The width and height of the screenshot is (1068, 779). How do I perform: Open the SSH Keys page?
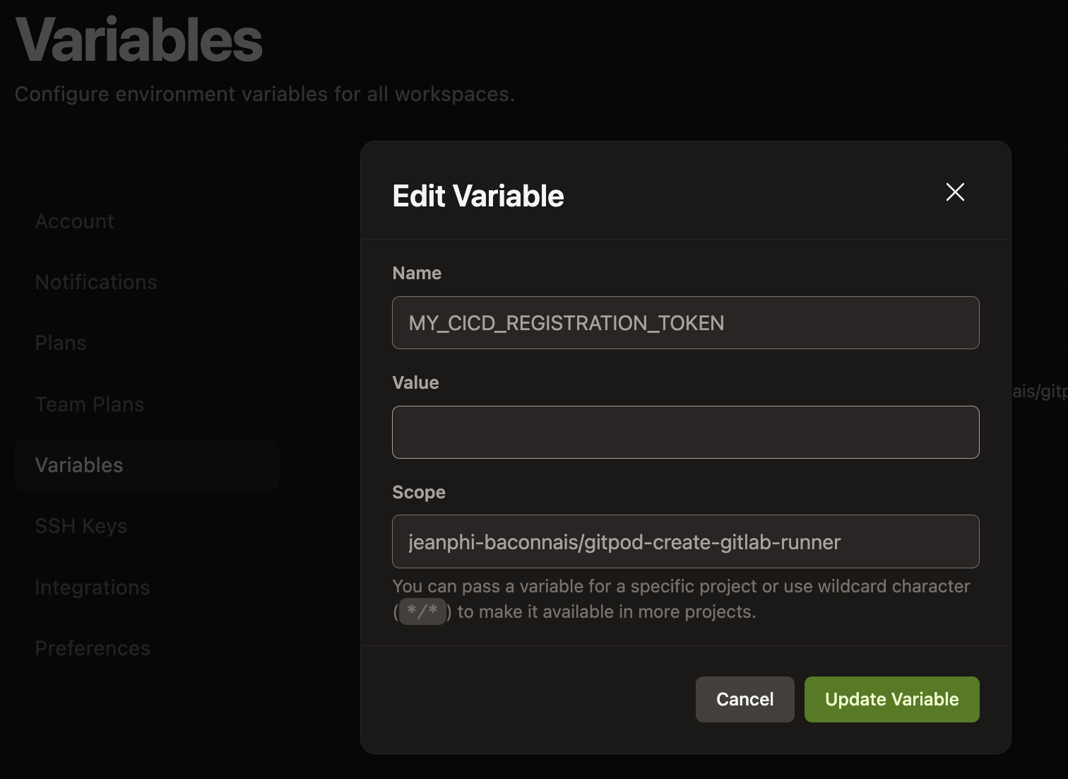(81, 526)
